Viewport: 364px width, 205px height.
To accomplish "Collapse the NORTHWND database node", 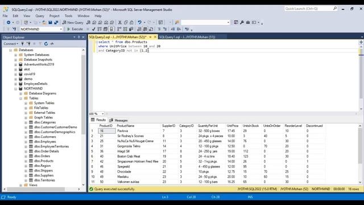I will click(15, 89).
